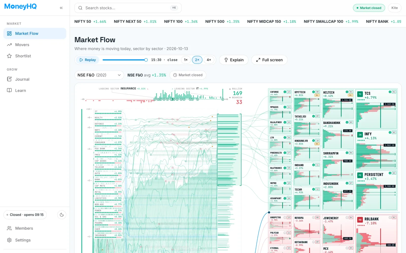Click the replay timeline slider handle
This screenshot has height=253, width=406.
(x=146, y=60)
